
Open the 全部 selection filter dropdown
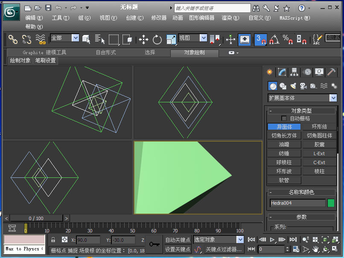click(x=75, y=38)
